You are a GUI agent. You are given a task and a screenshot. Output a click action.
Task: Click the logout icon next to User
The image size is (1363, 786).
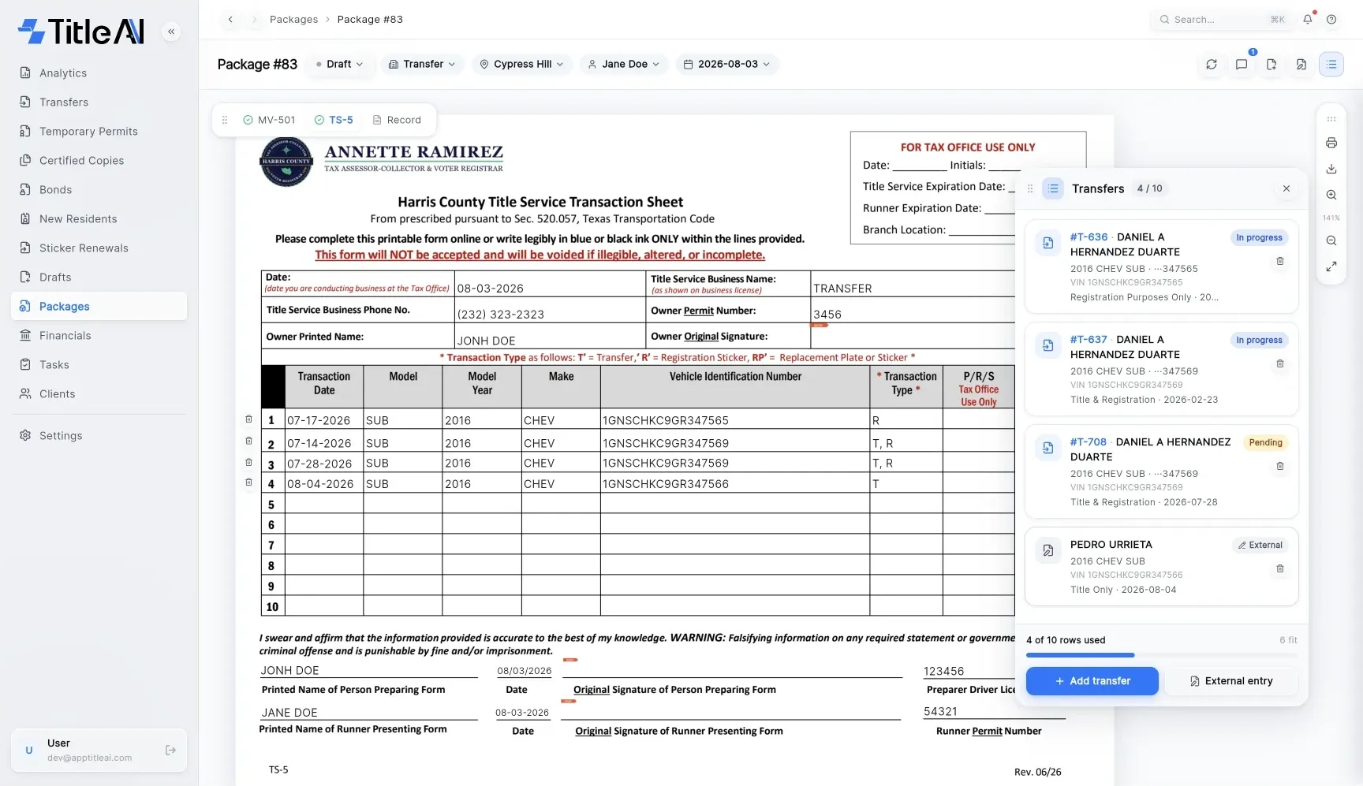170,751
